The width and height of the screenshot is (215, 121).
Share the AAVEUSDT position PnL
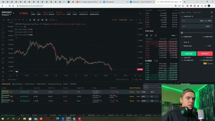point(117,96)
